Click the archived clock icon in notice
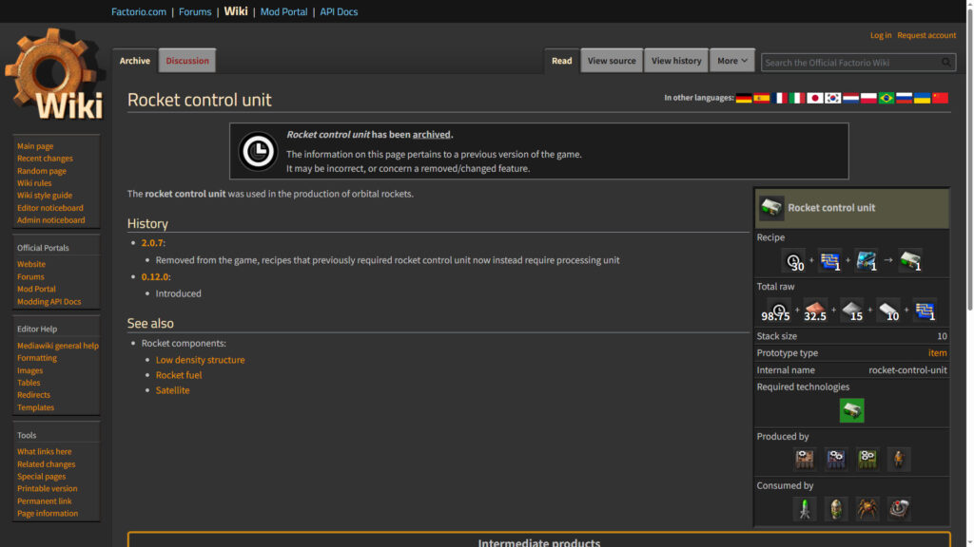The width and height of the screenshot is (974, 547). [258, 152]
